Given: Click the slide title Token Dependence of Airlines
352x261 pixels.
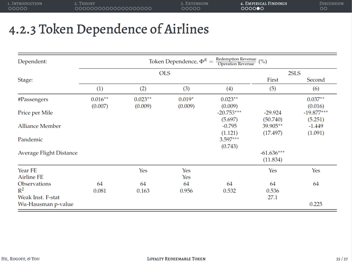Looking at the screenshot, I should (x=109, y=29).
